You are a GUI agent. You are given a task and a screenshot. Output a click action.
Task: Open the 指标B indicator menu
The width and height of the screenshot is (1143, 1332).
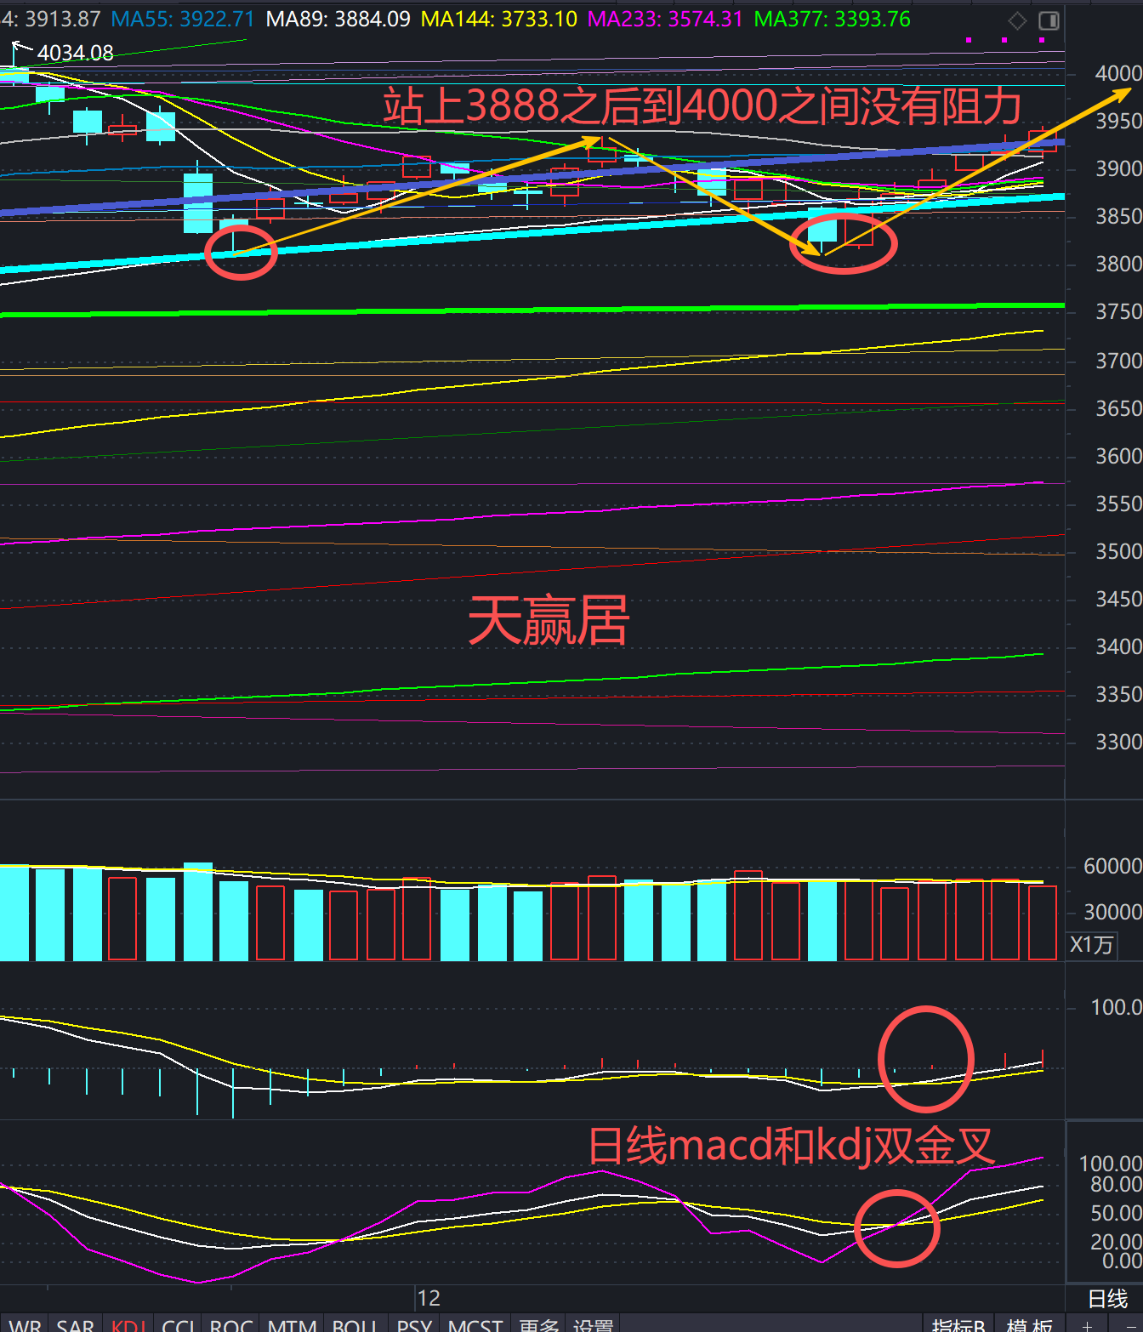tap(958, 1324)
